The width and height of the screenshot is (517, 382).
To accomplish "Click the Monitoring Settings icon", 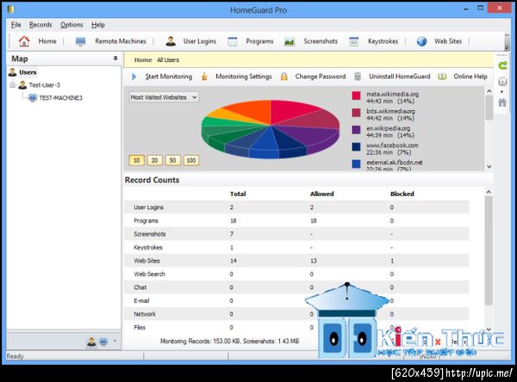I will tap(204, 77).
